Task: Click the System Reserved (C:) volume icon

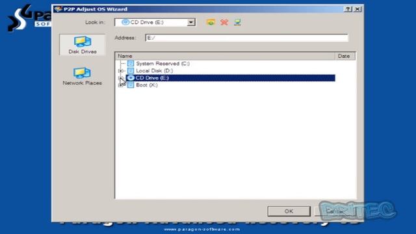Action: [x=131, y=64]
